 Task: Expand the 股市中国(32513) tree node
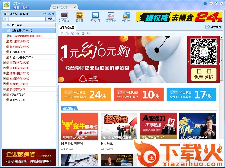tap(4, 73)
